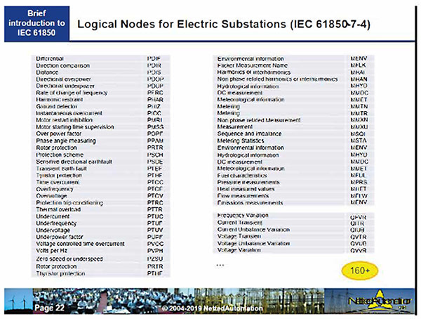This screenshot has height=319, width=421.
Task: Click the code 'PIOC'
Action: tap(154, 113)
